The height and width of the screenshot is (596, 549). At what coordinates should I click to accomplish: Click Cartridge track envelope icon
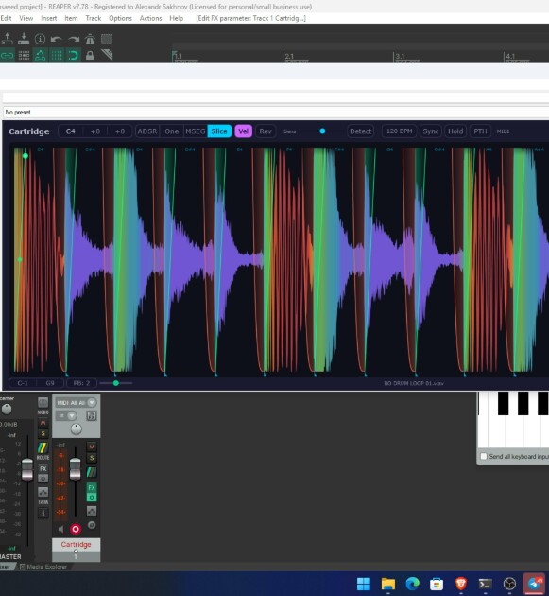coord(92,511)
